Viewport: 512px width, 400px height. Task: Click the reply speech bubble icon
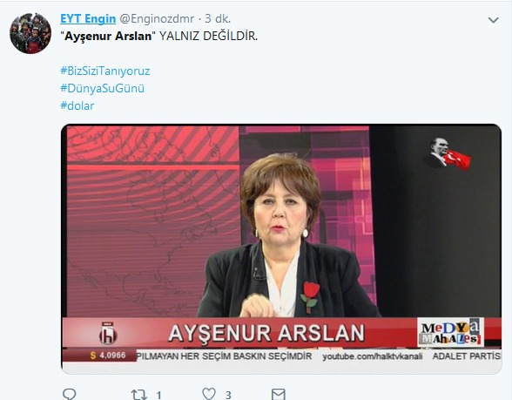69,394
